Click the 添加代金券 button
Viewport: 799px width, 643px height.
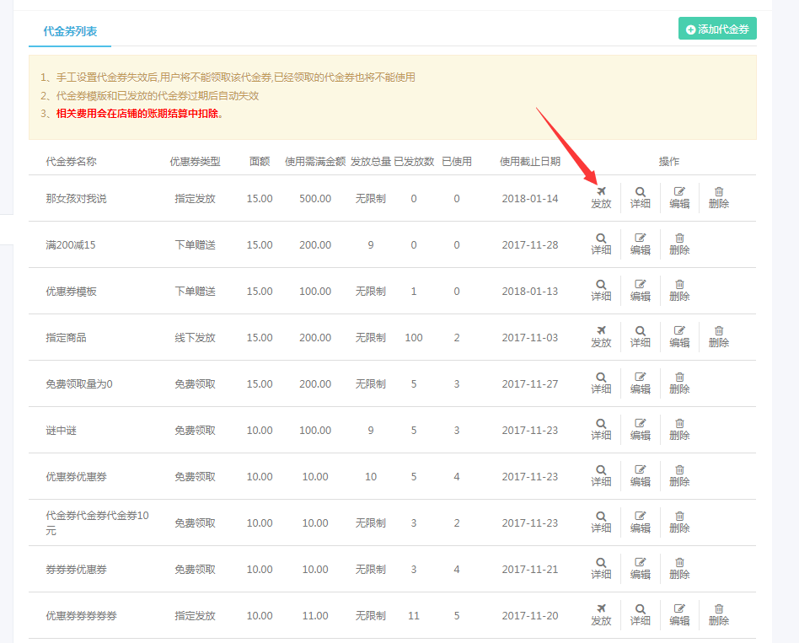[x=717, y=29]
